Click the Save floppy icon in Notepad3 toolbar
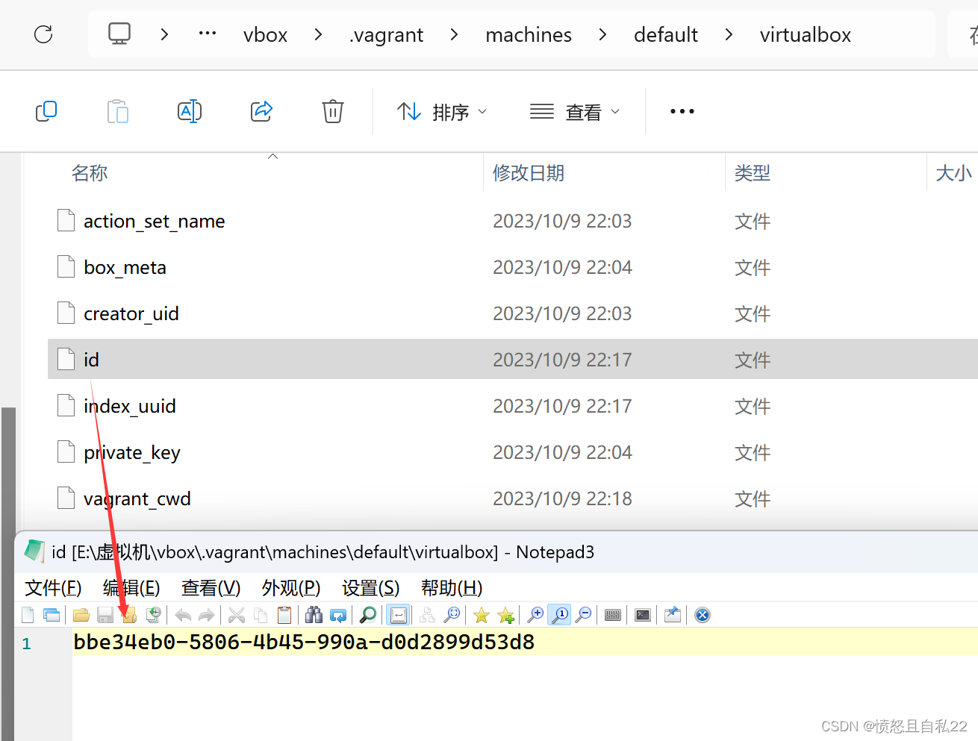Viewport: 978px width, 741px height. point(105,615)
